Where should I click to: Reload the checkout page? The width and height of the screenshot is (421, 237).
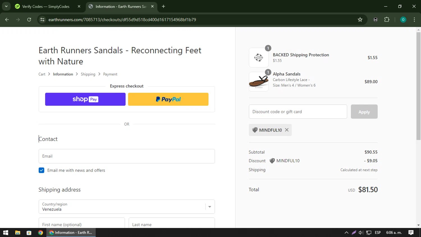point(29,20)
